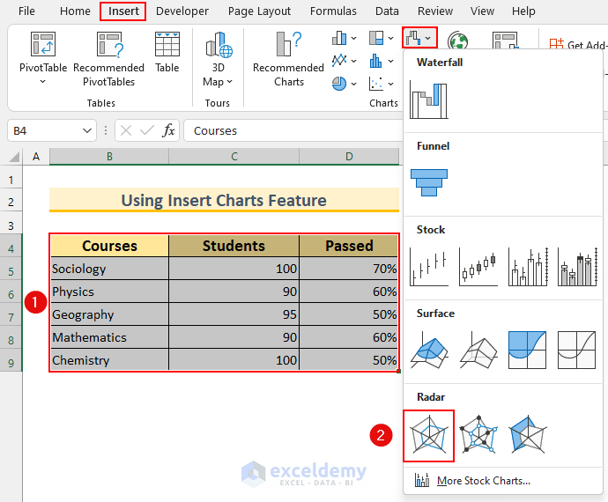608x502 pixels.
Task: Click the PivotChart icon
Action: (505, 41)
